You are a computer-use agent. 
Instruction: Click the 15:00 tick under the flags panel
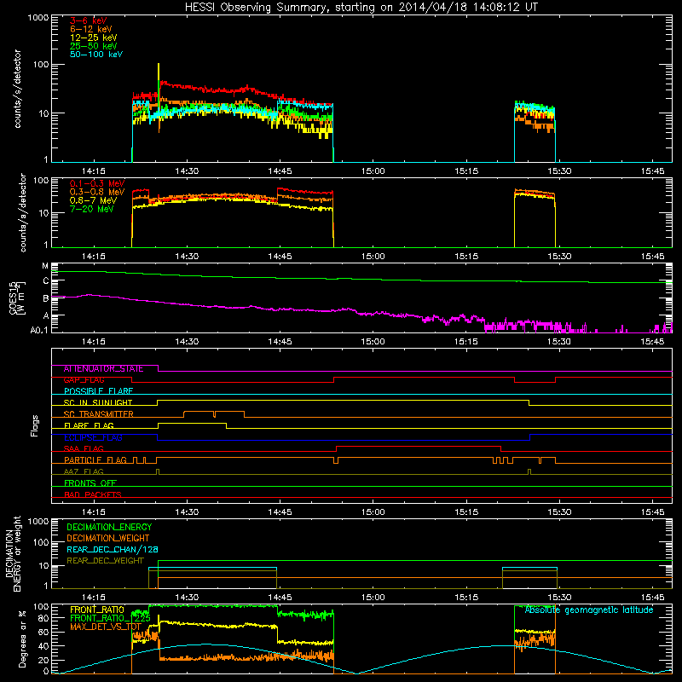(373, 511)
